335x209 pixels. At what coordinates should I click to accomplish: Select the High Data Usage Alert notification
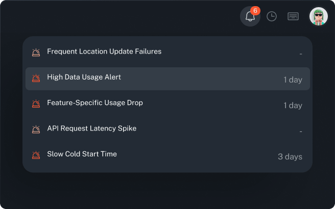click(84, 77)
